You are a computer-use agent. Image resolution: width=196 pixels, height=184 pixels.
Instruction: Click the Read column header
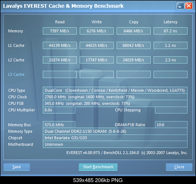point(60,22)
